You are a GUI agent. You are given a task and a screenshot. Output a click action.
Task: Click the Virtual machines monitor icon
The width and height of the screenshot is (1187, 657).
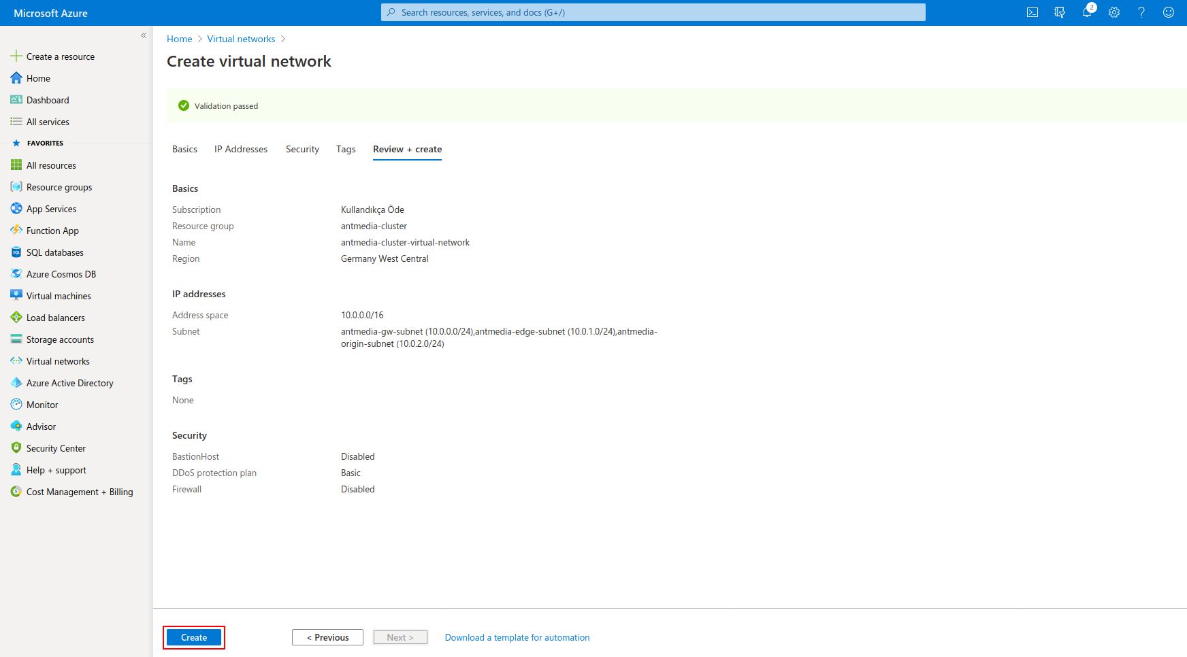[x=16, y=296]
